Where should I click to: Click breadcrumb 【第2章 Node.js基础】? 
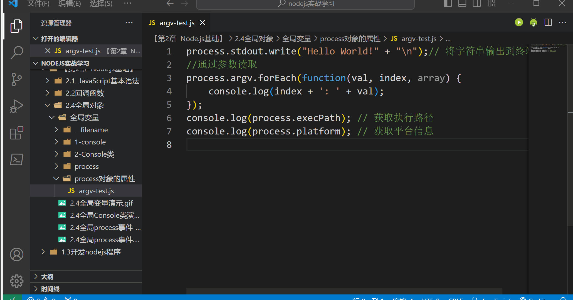click(x=189, y=39)
